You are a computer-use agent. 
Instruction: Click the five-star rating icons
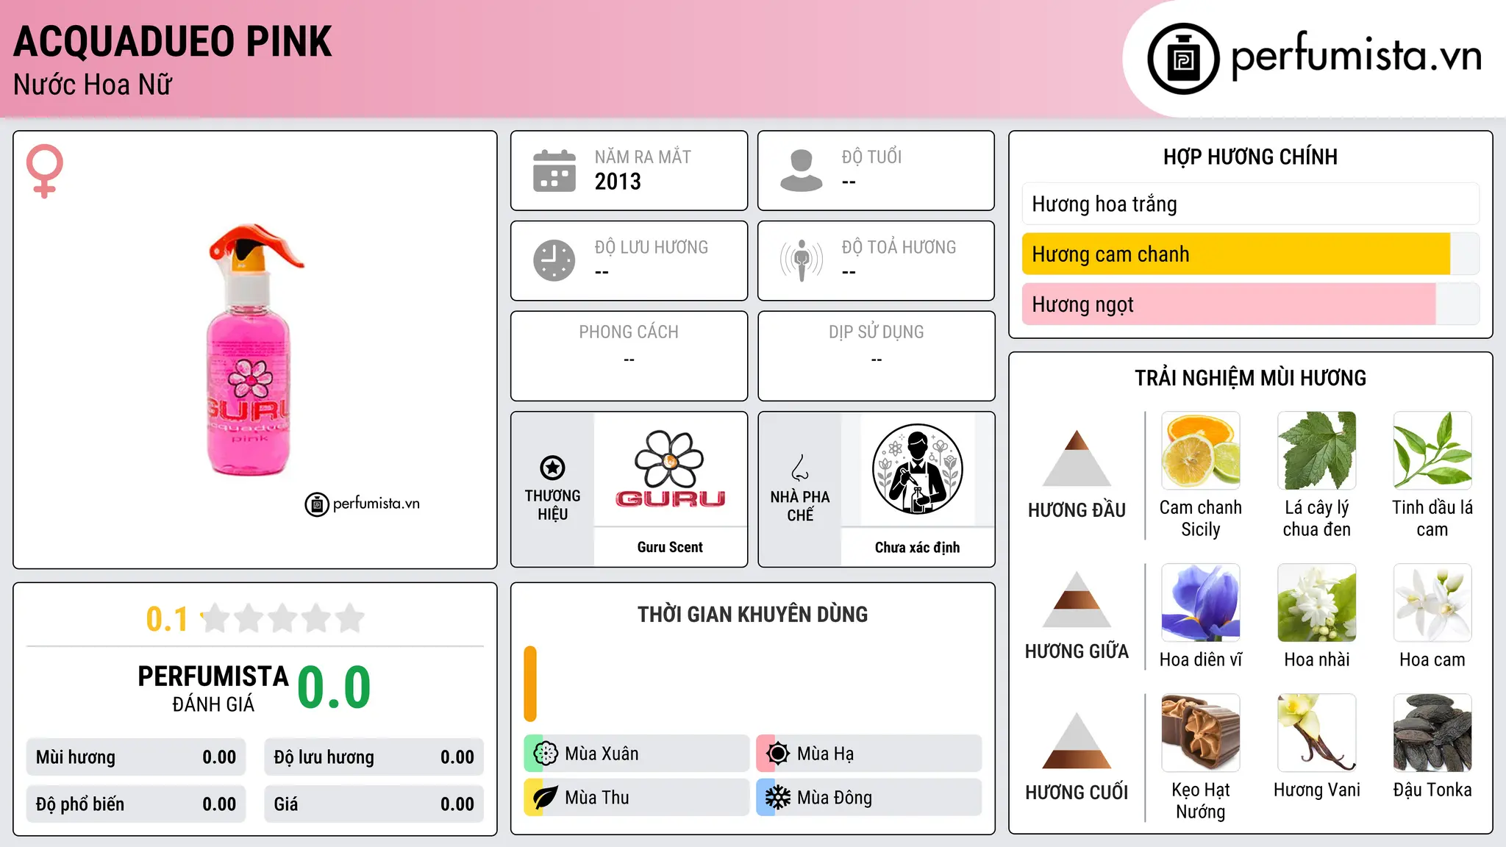[283, 618]
